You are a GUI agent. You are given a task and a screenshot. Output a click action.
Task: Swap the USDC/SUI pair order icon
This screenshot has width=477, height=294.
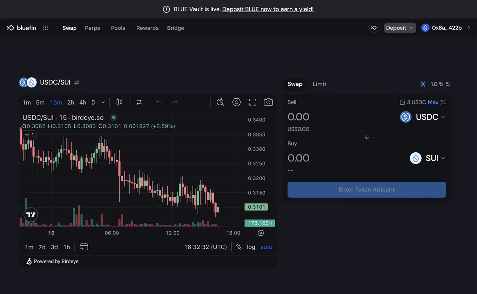77,82
